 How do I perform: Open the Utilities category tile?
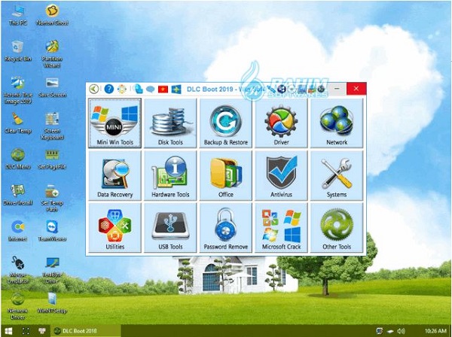click(115, 228)
